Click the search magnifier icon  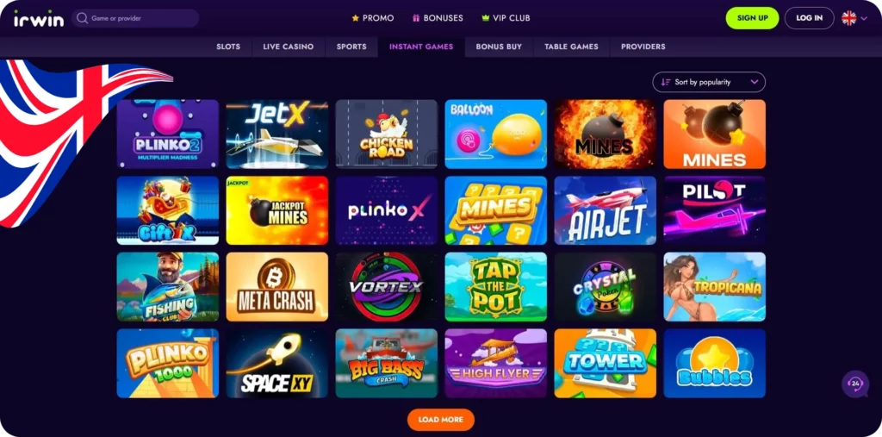pos(82,18)
